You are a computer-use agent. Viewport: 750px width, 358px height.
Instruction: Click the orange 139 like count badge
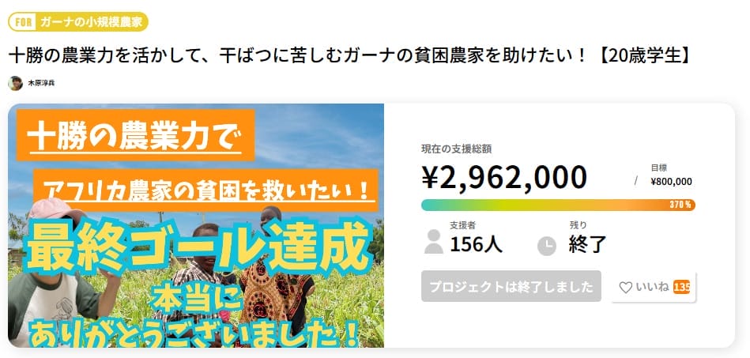[681, 287]
